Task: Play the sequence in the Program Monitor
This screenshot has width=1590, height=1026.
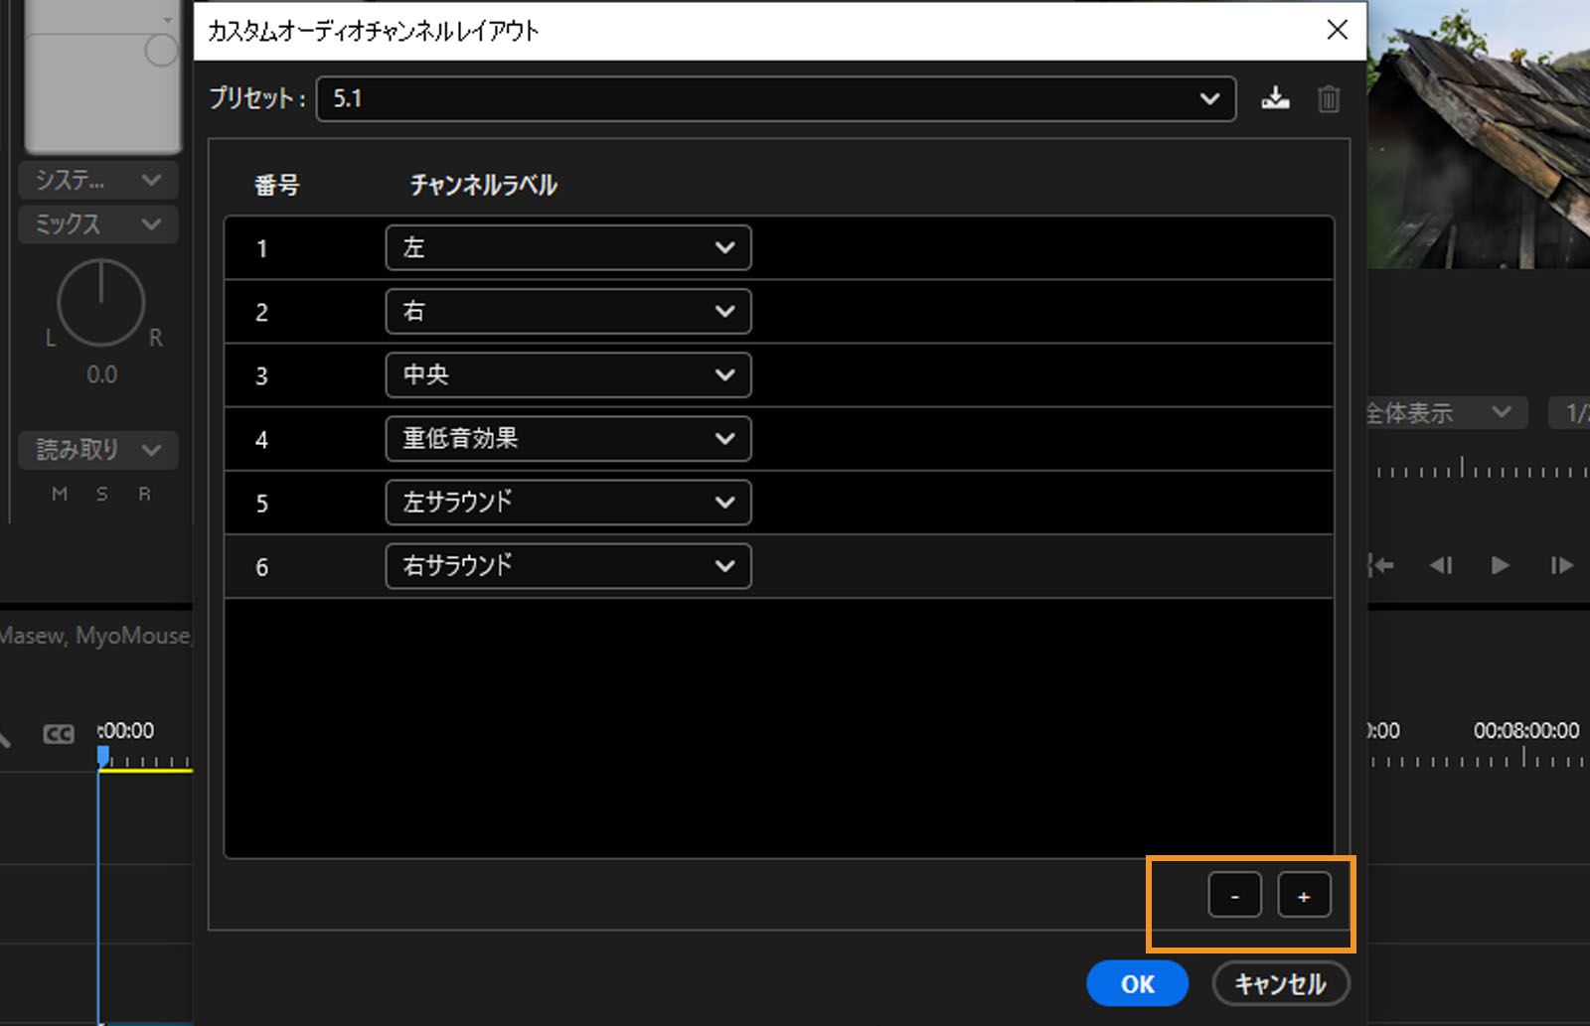Action: click(1500, 566)
